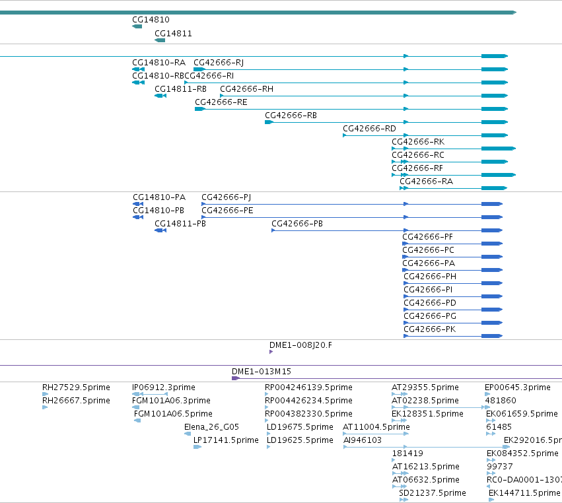Click the AT06632.5prime label

coord(426,481)
